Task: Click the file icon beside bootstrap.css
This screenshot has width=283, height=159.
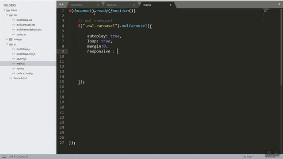Action: click(13, 20)
